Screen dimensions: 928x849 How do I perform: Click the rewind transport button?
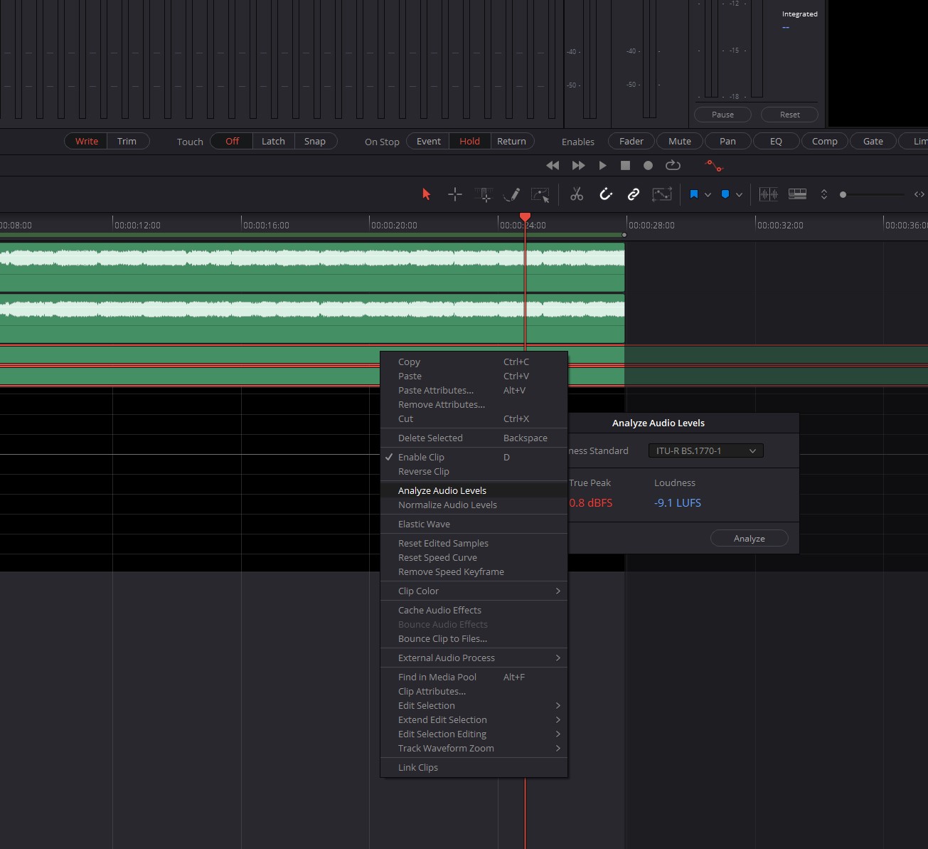553,165
